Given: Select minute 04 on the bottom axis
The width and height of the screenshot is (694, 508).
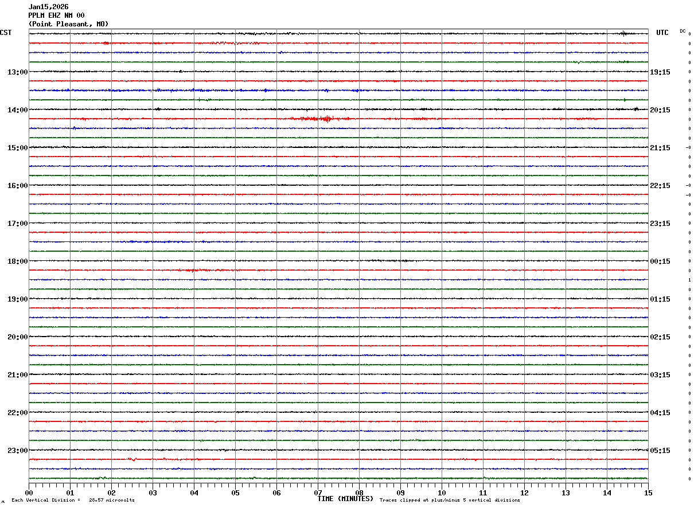Looking at the screenshot, I should tap(194, 493).
